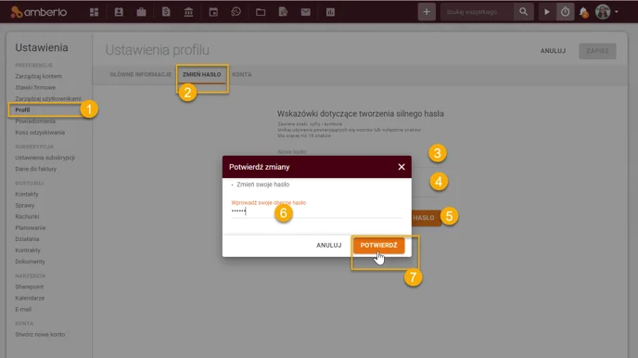Viewport: 638px width, 358px height.
Task: Open the email envelope icon
Action: point(306,12)
